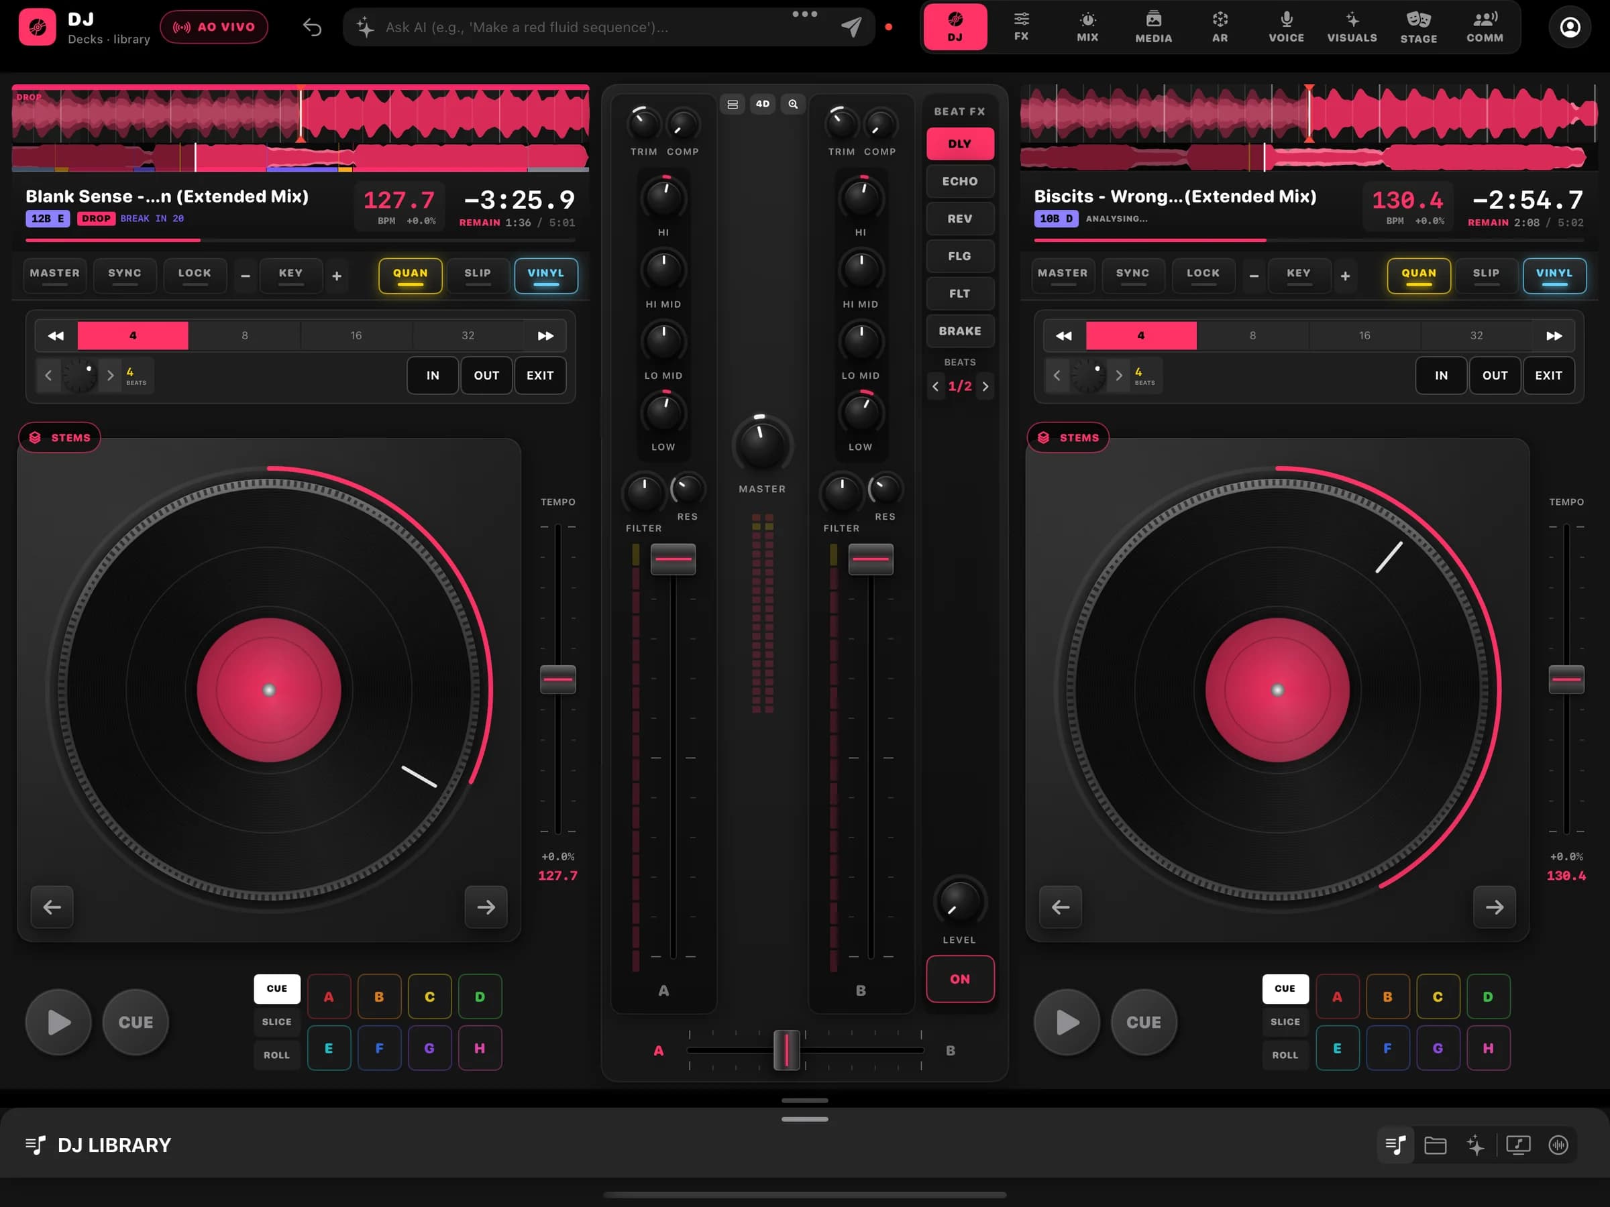
Task: Select the ECHO beat effect
Action: pos(960,181)
